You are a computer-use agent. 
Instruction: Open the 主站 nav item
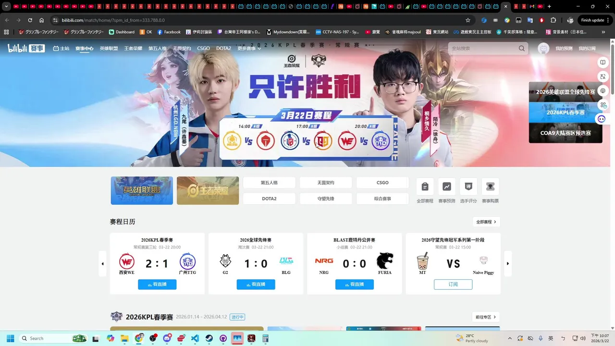[x=61, y=49]
